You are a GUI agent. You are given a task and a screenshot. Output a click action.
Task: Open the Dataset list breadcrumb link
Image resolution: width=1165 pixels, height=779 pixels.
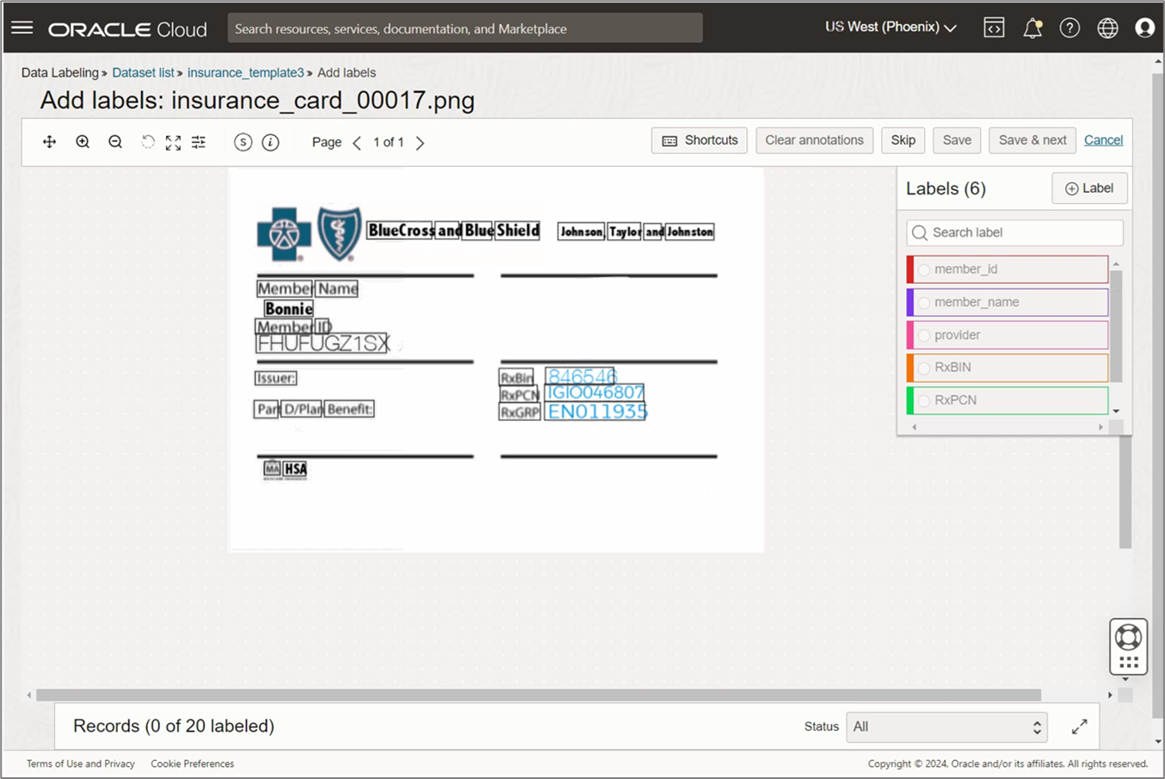143,73
